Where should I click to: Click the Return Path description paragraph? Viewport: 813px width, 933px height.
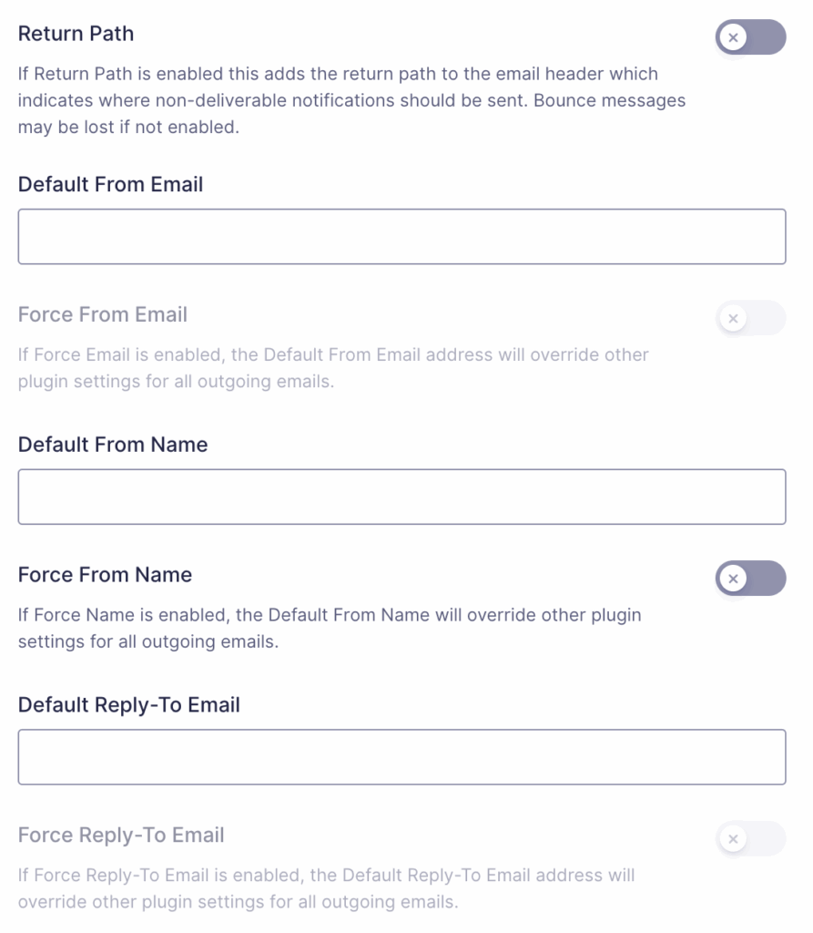(351, 100)
